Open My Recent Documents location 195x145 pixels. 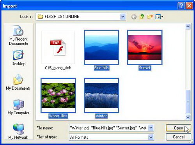(x=18, y=35)
